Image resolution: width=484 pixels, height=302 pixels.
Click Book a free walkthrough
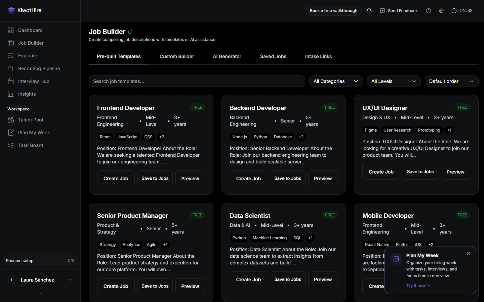point(333,11)
